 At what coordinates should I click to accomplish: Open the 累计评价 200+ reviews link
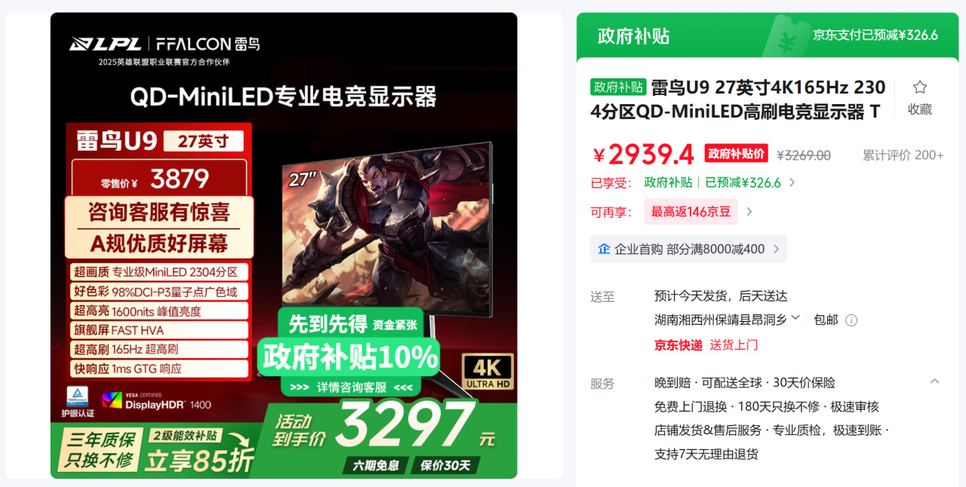coord(903,155)
